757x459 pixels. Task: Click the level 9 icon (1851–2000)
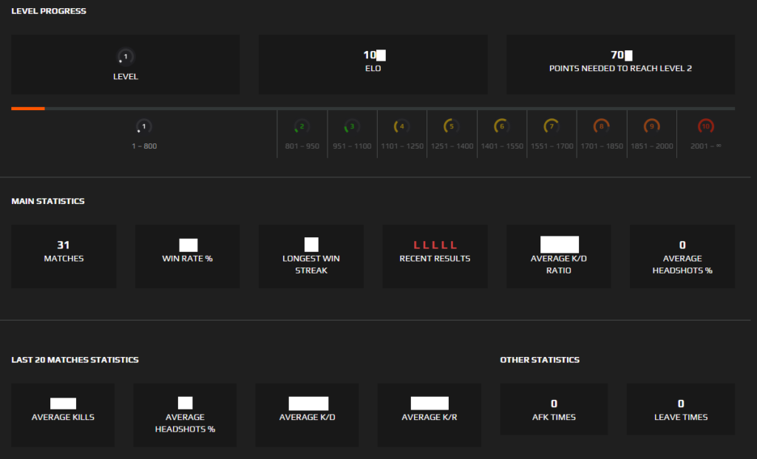pyautogui.click(x=651, y=126)
